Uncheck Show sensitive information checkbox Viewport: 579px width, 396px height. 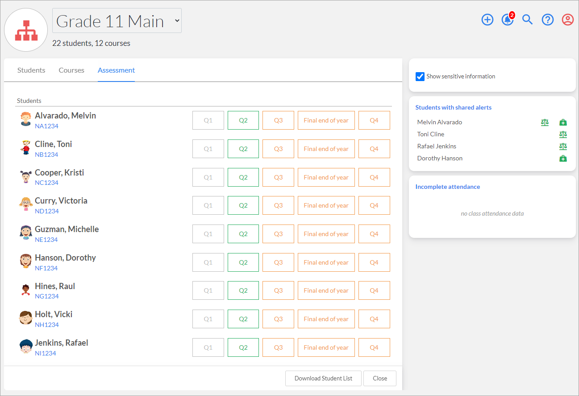(x=420, y=76)
